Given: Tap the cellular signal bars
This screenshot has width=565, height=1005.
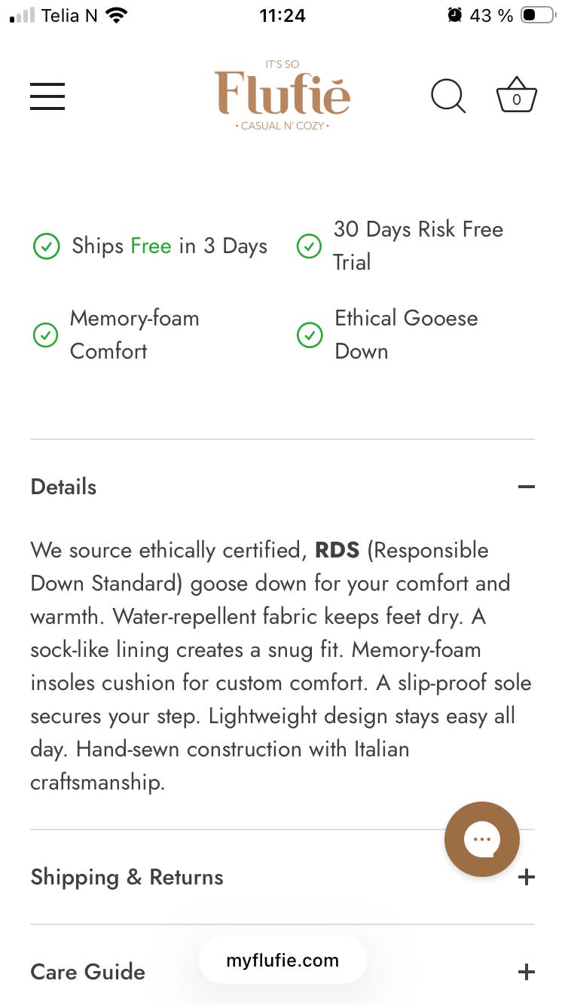Looking at the screenshot, I should click(22, 16).
